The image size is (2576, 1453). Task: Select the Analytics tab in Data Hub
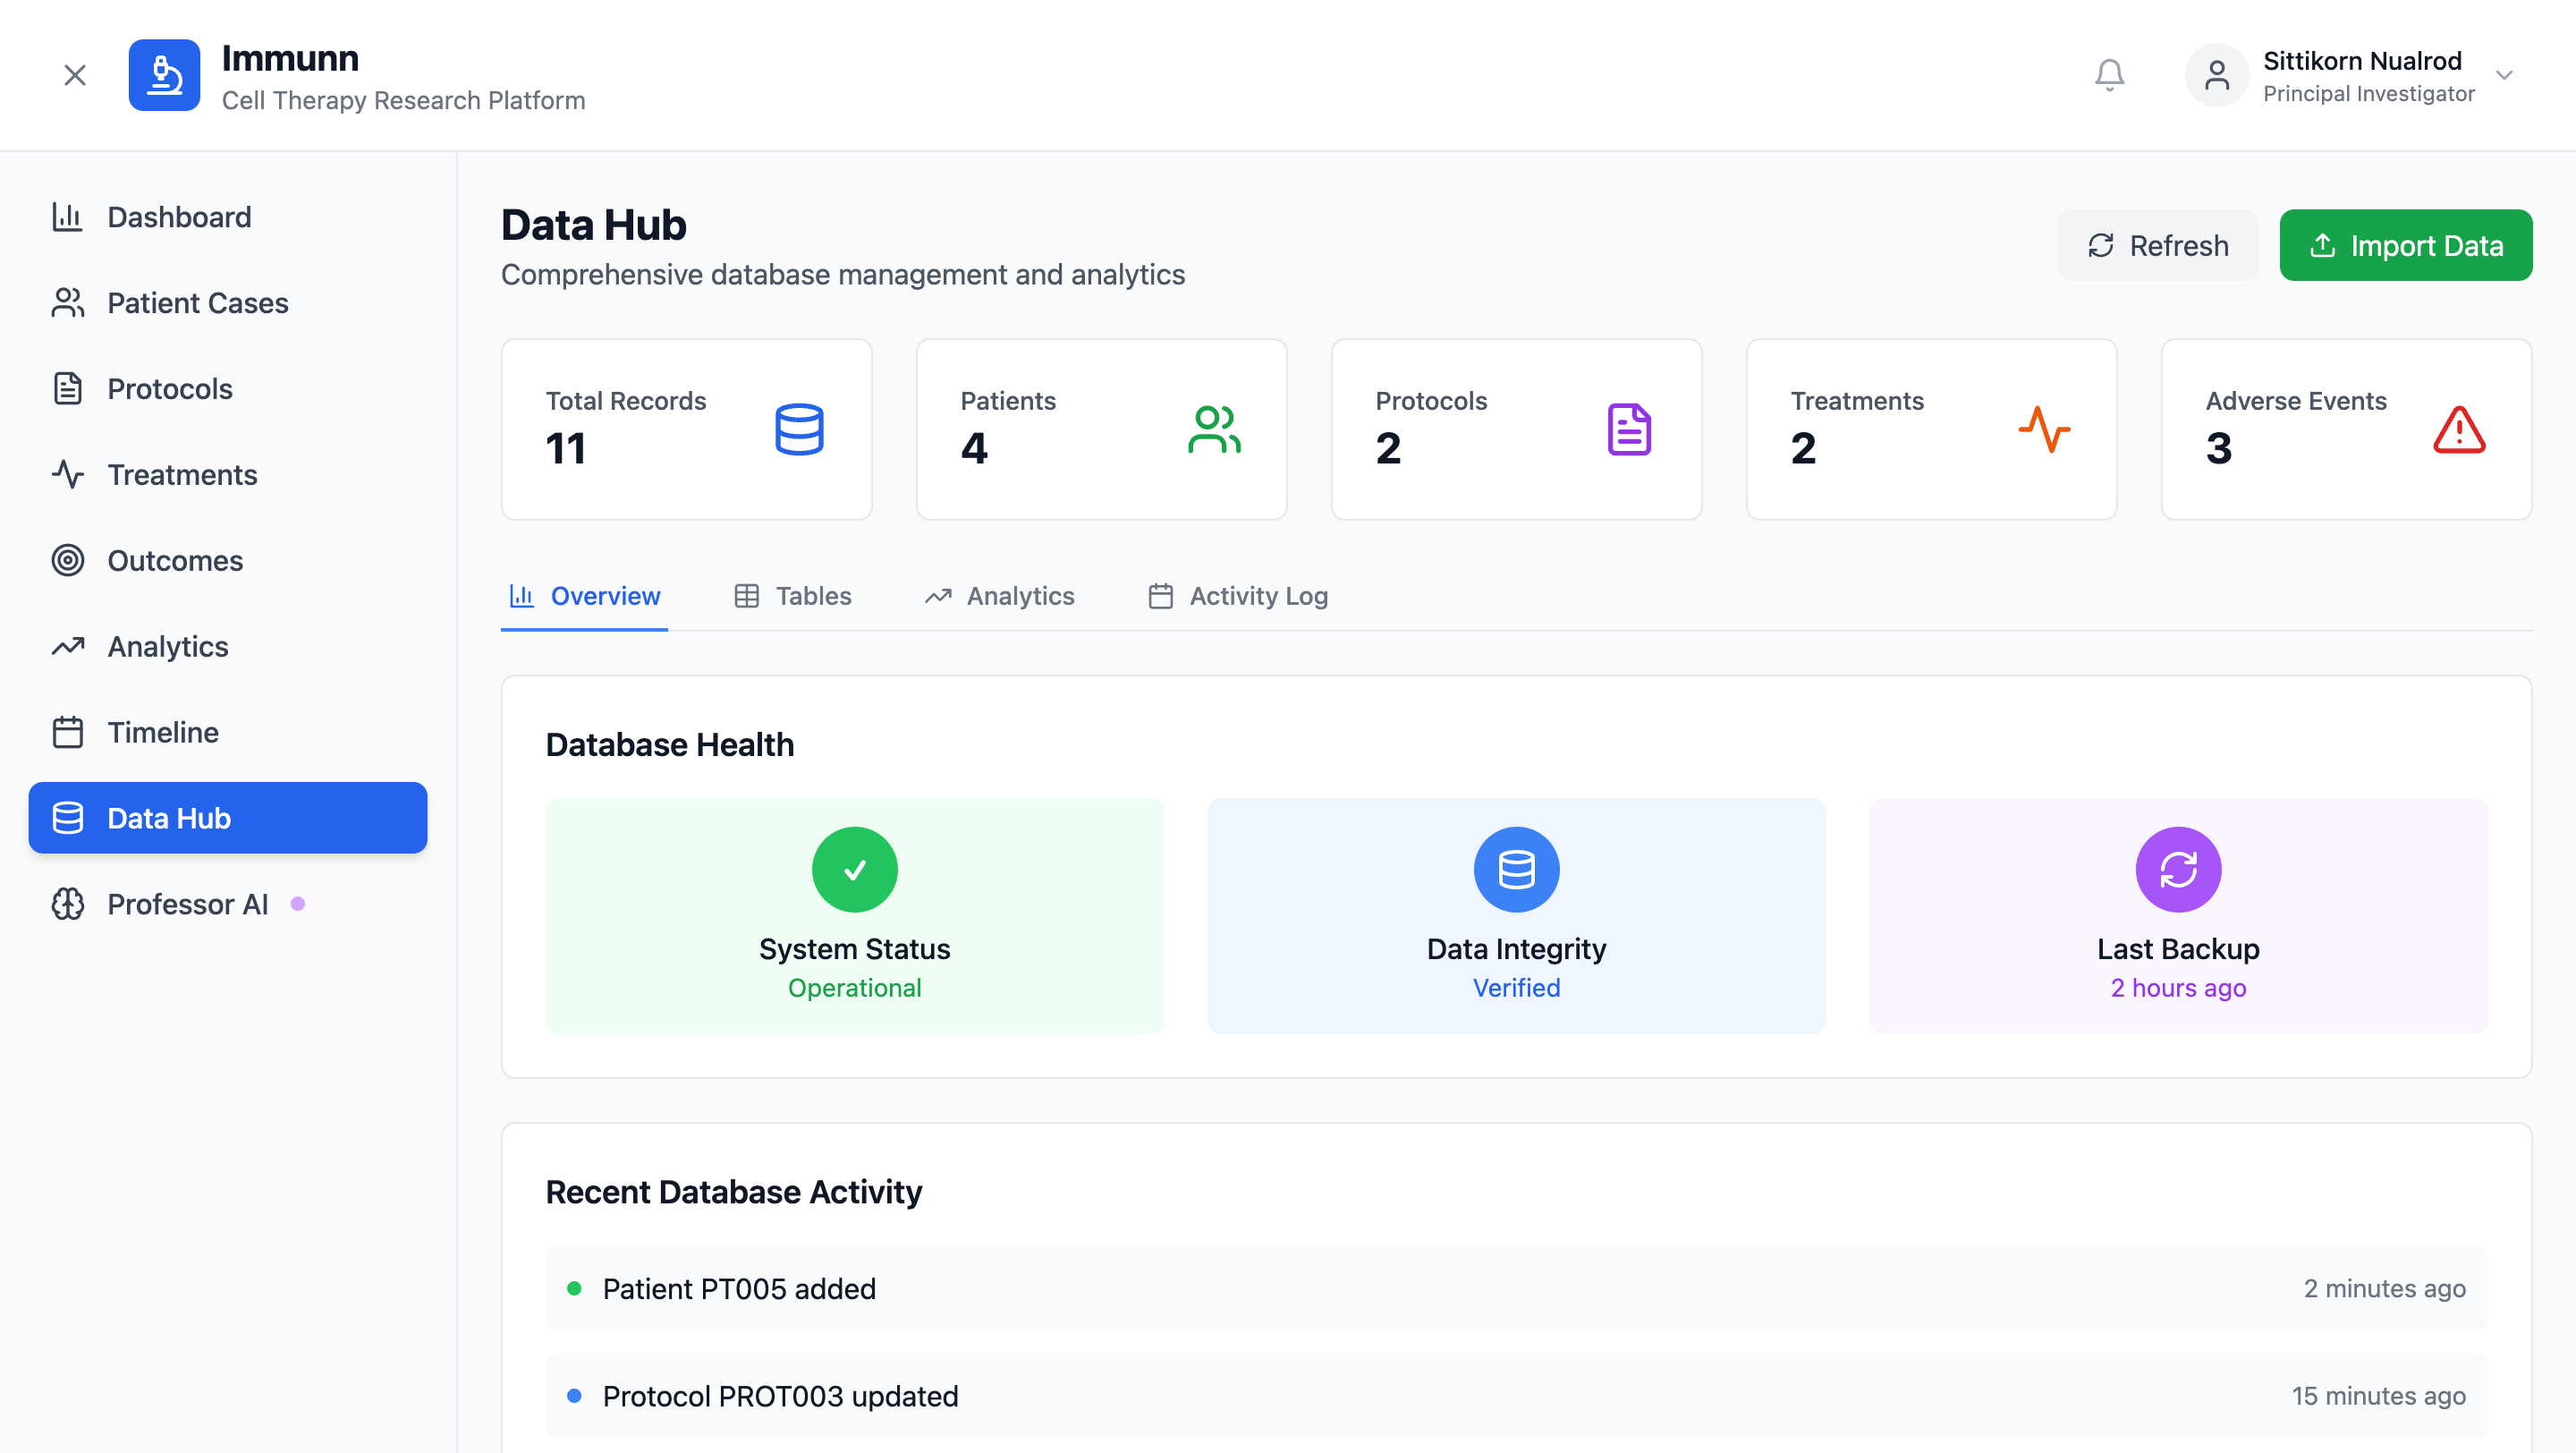[x=1000, y=596]
